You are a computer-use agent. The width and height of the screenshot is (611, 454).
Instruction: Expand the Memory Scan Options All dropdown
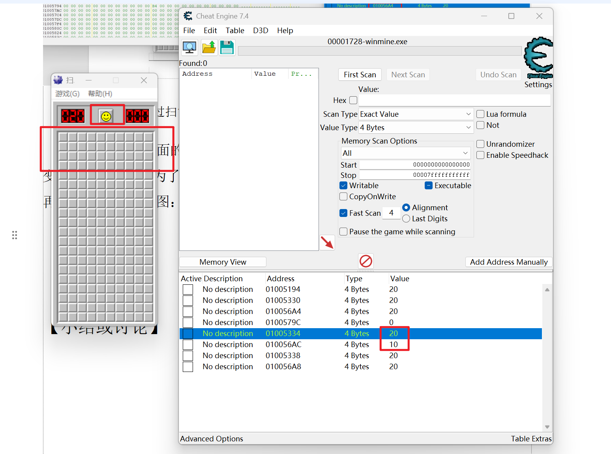(406, 153)
